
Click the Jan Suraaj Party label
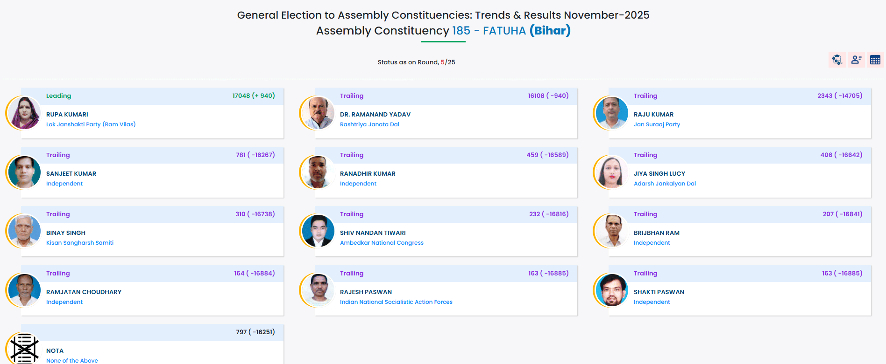pos(657,124)
